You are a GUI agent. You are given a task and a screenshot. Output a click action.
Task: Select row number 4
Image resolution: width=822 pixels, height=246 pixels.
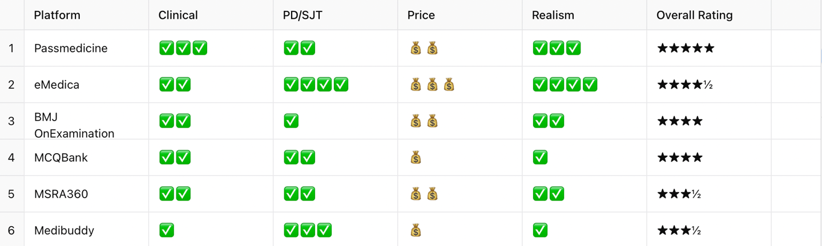pos(11,157)
